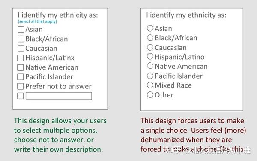Select the Caucasian radio button
Image resolution: width=257 pixels, height=161 pixels.
pyautogui.click(x=150, y=47)
